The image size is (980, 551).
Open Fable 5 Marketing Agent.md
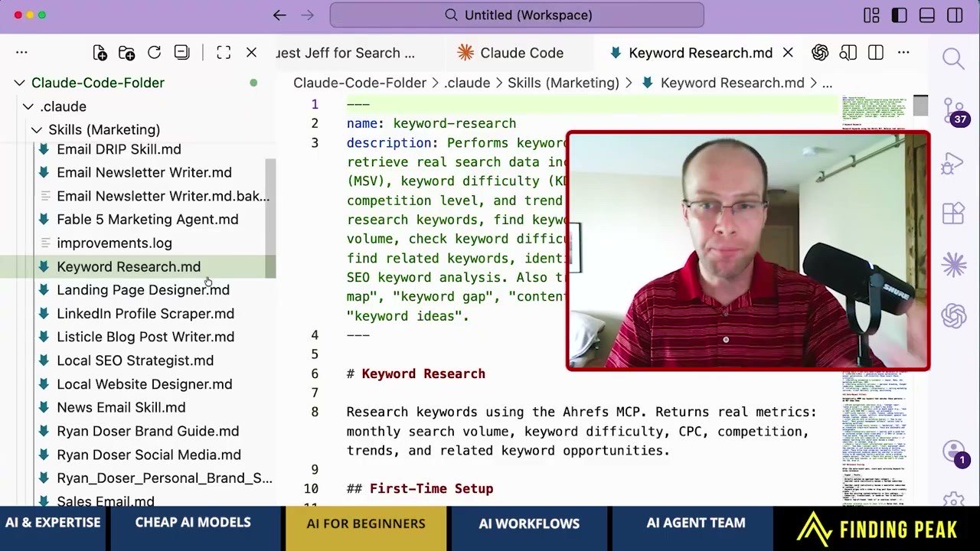pos(147,220)
